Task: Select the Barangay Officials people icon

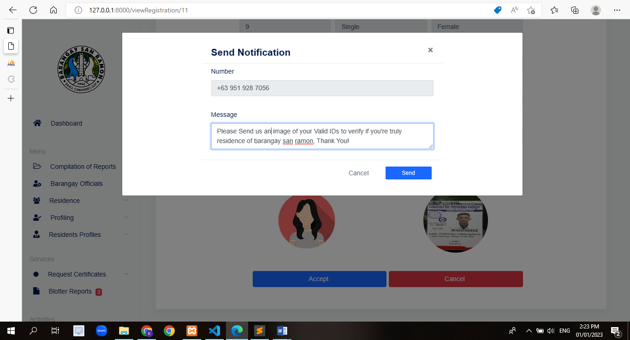Action: pos(36,183)
